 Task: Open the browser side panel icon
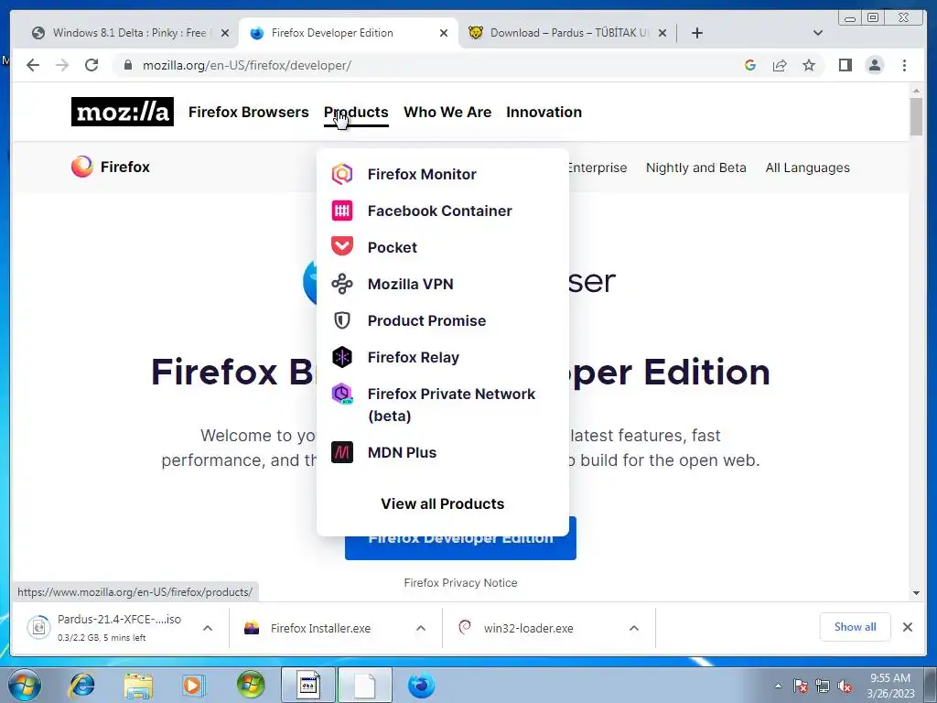coord(845,65)
